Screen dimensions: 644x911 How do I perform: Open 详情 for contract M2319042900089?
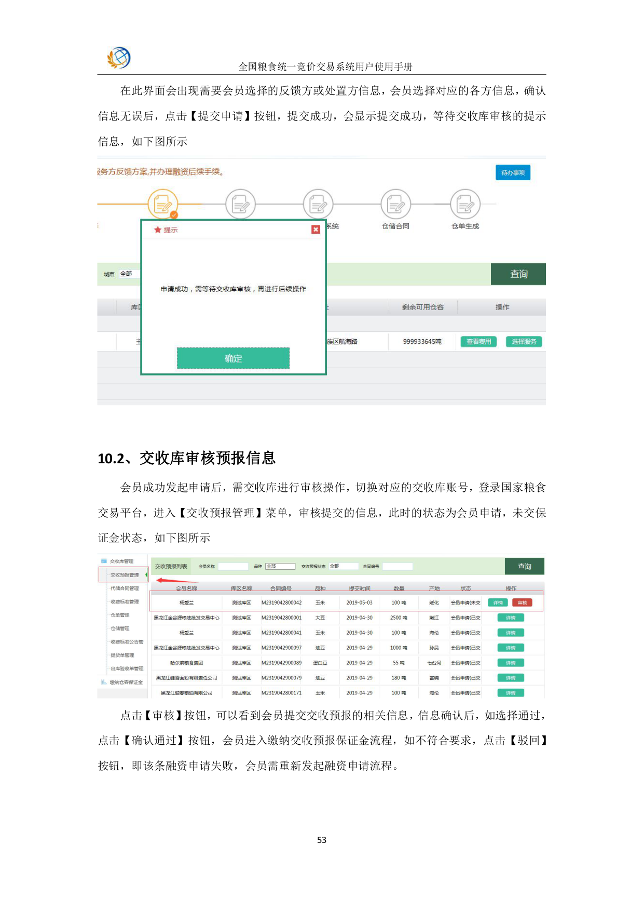(x=511, y=663)
